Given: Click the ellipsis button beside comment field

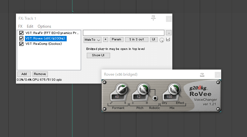Looking at the screenshot, I should (169, 33).
